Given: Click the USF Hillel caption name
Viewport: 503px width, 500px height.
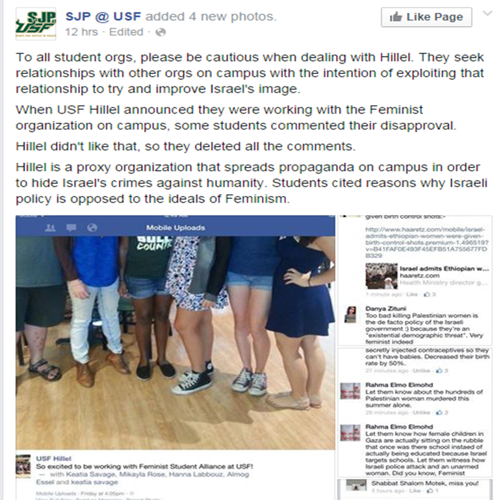Looking at the screenshot, I should pos(53,458).
